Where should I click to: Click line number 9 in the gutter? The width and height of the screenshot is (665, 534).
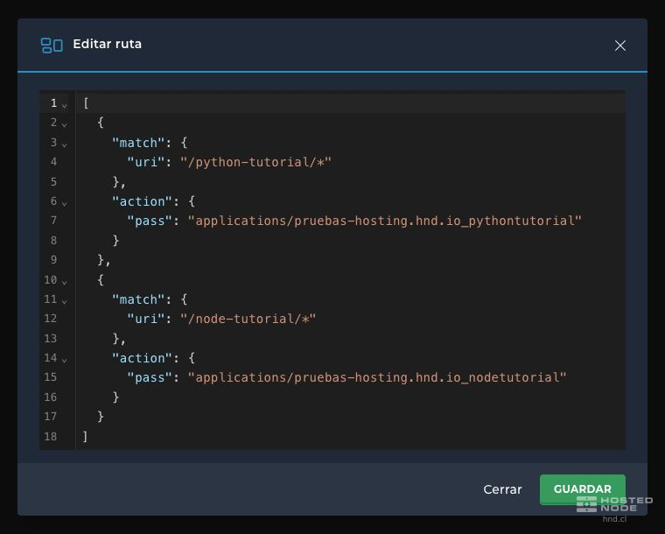(x=53, y=260)
